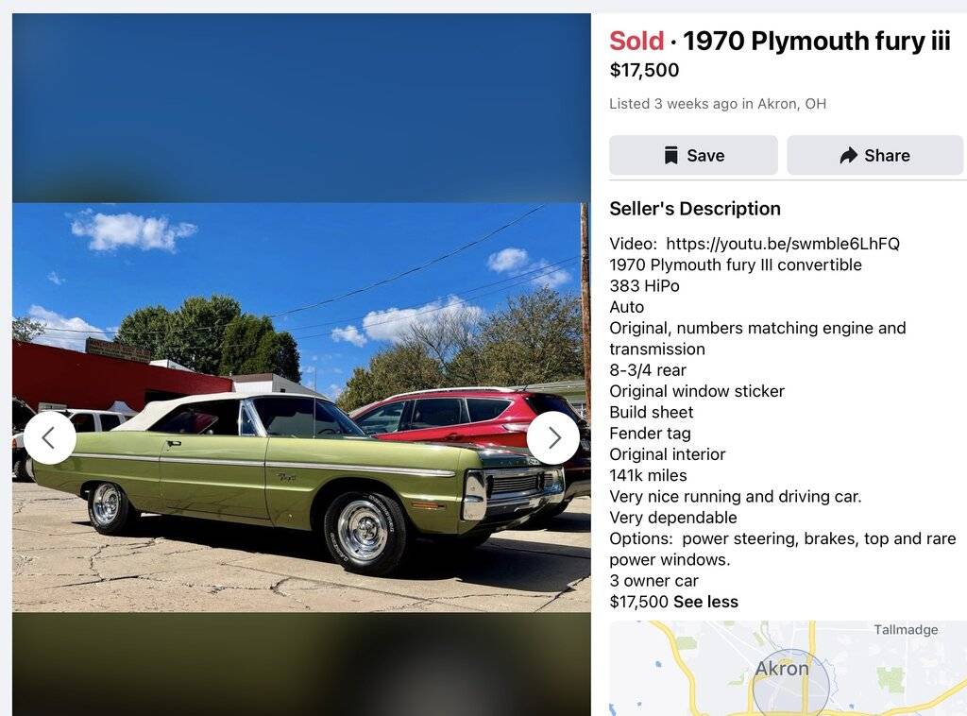Go to the previous photo with left chevron
Image resolution: width=967 pixels, height=716 pixels.
[49, 438]
